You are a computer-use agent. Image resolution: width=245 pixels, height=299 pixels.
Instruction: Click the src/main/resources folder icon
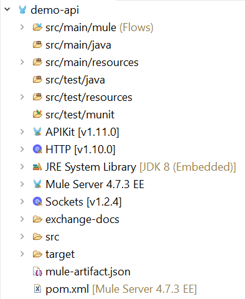tap(37, 62)
